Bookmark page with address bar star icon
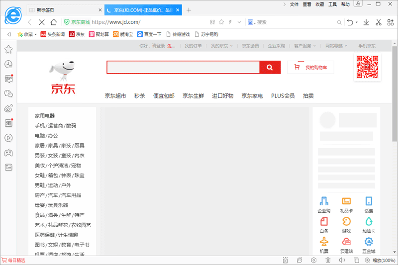 point(221,22)
